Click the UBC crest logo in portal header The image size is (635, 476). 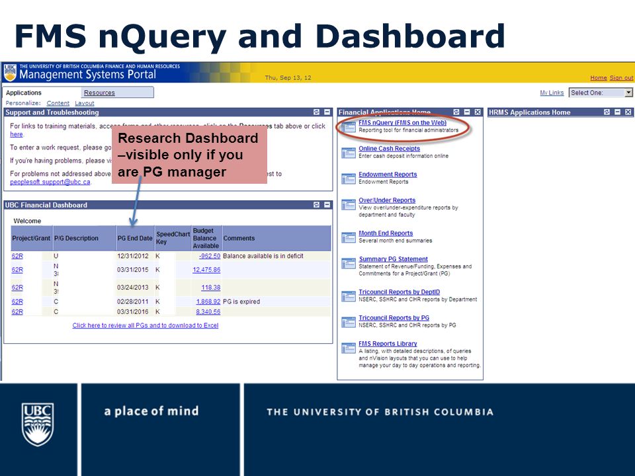click(10, 73)
